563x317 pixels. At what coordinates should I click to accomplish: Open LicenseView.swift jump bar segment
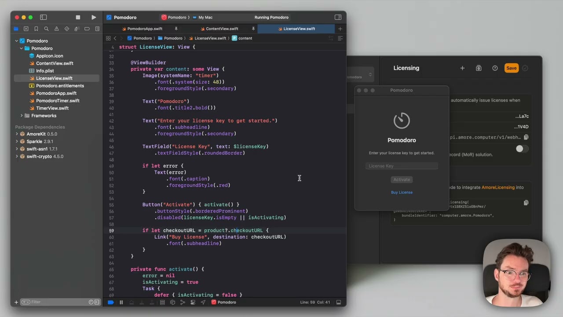pyautogui.click(x=207, y=38)
